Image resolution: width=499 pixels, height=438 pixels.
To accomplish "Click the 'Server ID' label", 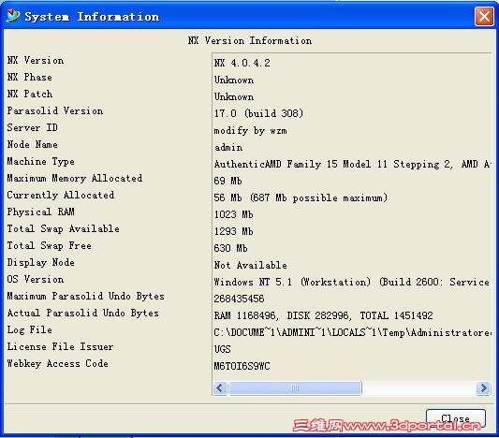I will [33, 127].
